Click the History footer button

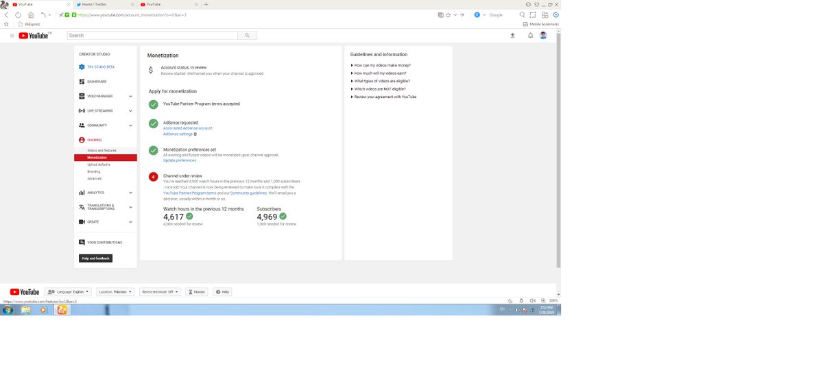coord(197,292)
